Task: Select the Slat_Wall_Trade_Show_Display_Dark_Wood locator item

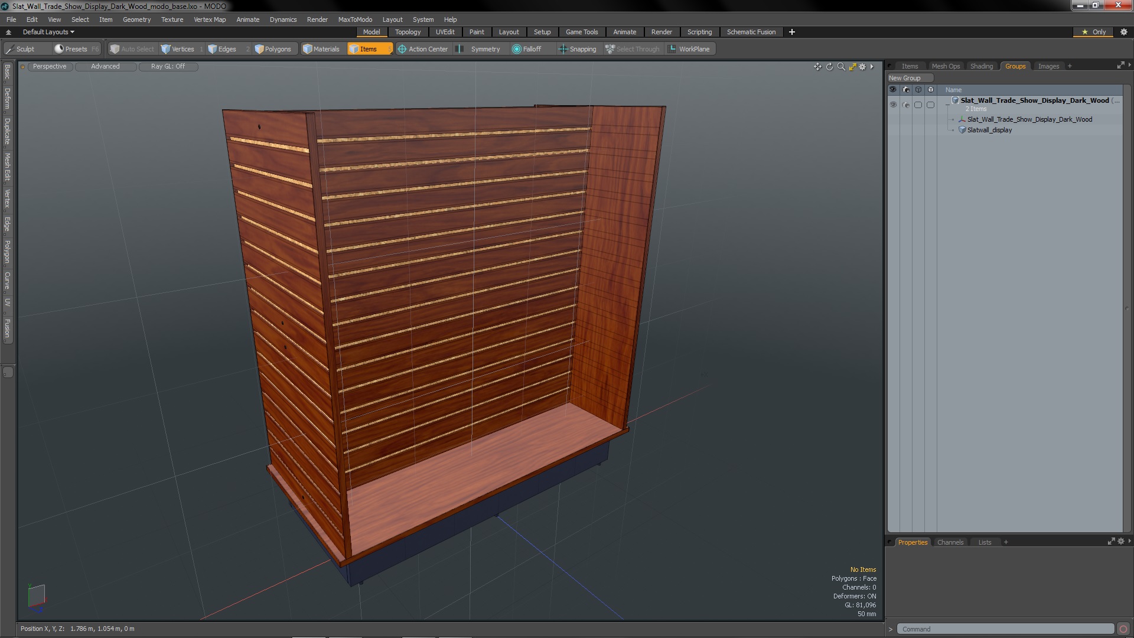Action: [1029, 119]
